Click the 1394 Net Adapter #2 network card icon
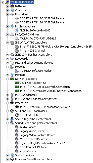 pyautogui.click(x=17, y=83)
